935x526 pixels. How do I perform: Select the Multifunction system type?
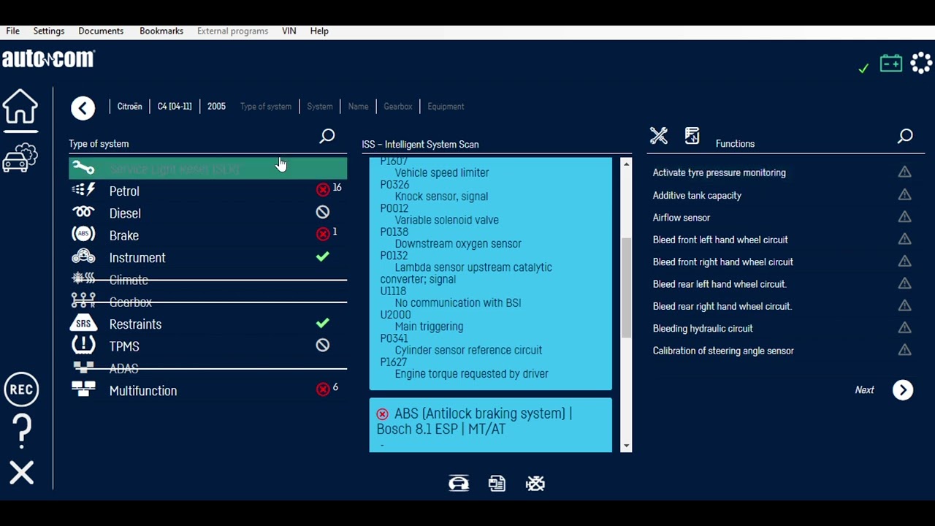click(208, 391)
